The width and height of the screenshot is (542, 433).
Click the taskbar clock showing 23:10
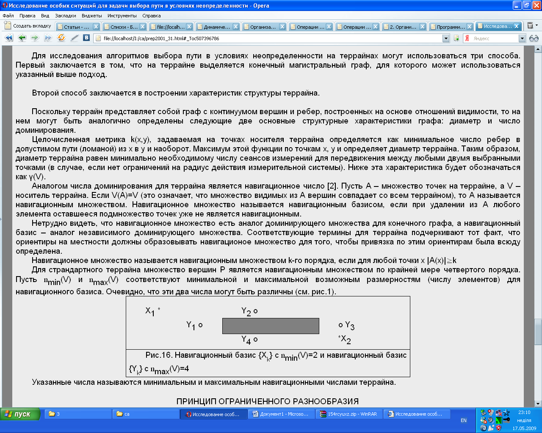click(524, 412)
